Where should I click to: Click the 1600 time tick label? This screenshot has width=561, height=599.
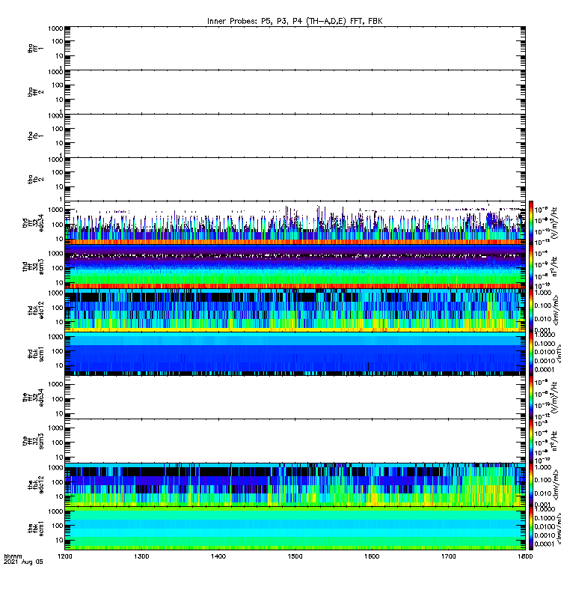pyautogui.click(x=372, y=556)
